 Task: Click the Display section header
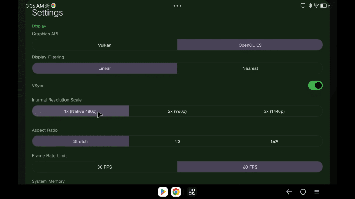pos(39,26)
